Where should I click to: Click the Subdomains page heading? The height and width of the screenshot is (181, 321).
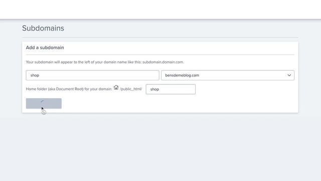[43, 28]
